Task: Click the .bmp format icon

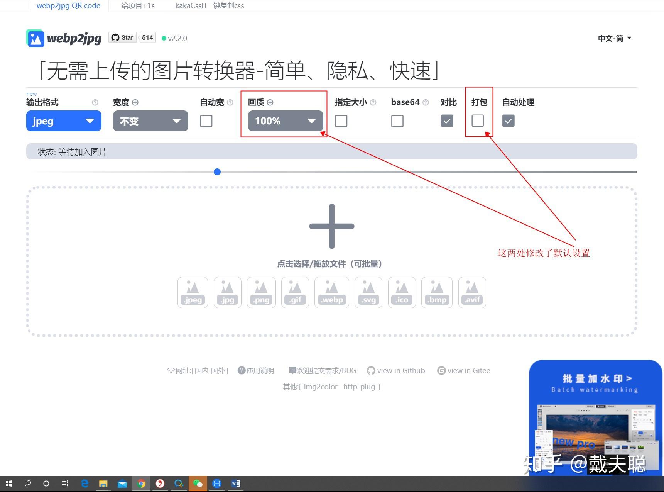Action: (x=437, y=292)
